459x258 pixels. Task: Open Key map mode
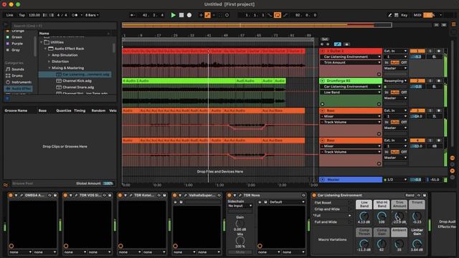point(404,15)
